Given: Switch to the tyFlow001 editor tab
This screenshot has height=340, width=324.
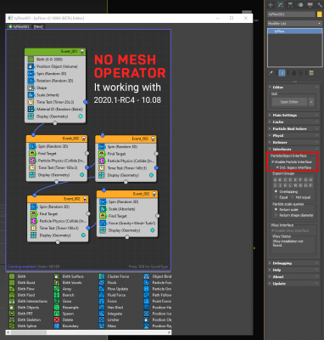Looking at the screenshot, I should coord(19,26).
